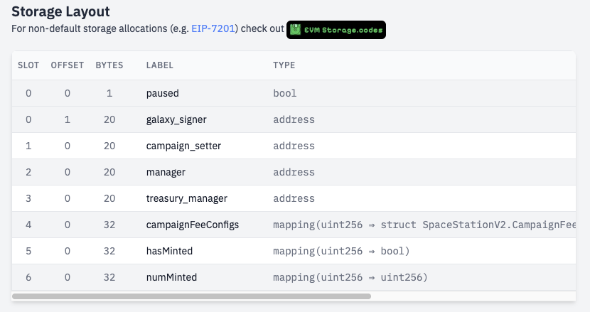Click the BYTES column header

(109, 65)
